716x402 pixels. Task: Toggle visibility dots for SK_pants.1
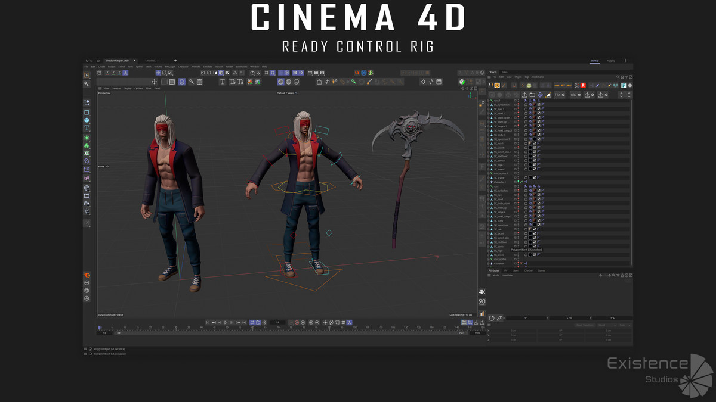point(519,161)
